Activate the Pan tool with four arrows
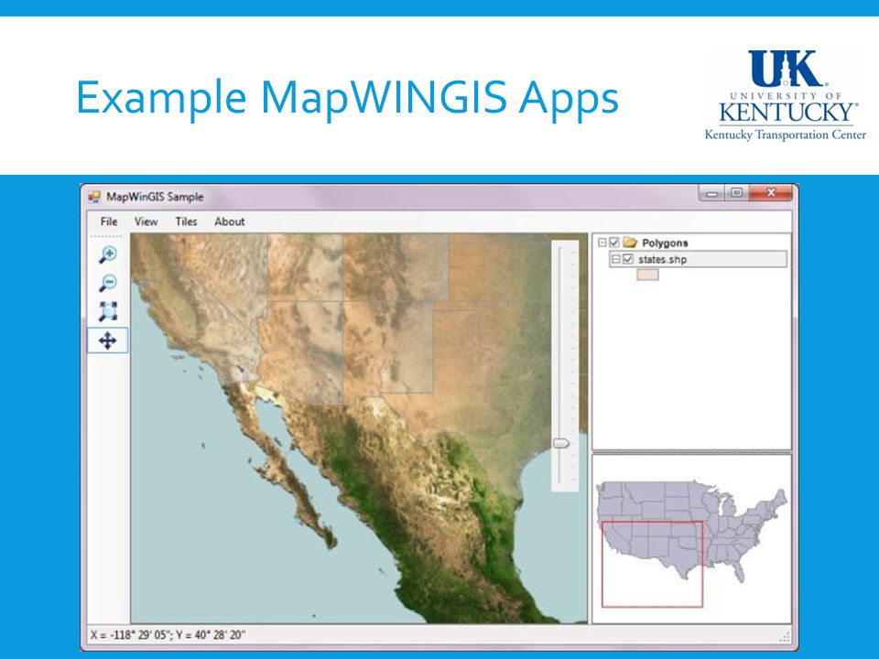The width and height of the screenshot is (879, 659). (108, 340)
